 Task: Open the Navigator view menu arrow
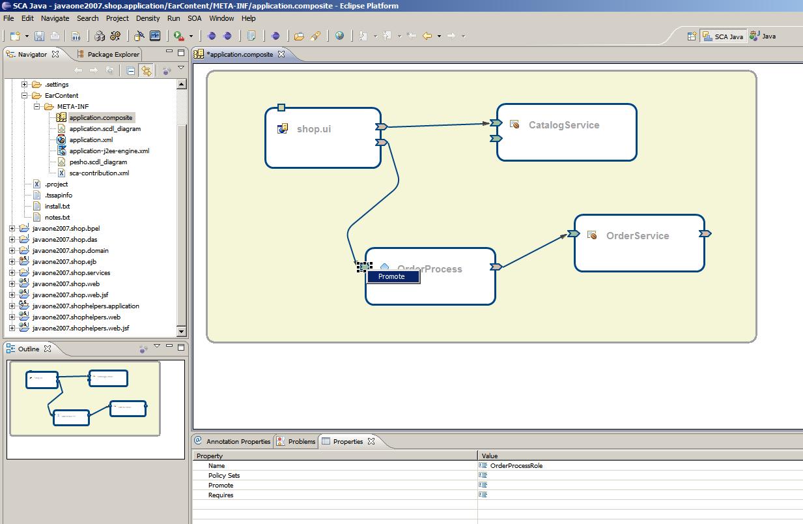point(181,68)
